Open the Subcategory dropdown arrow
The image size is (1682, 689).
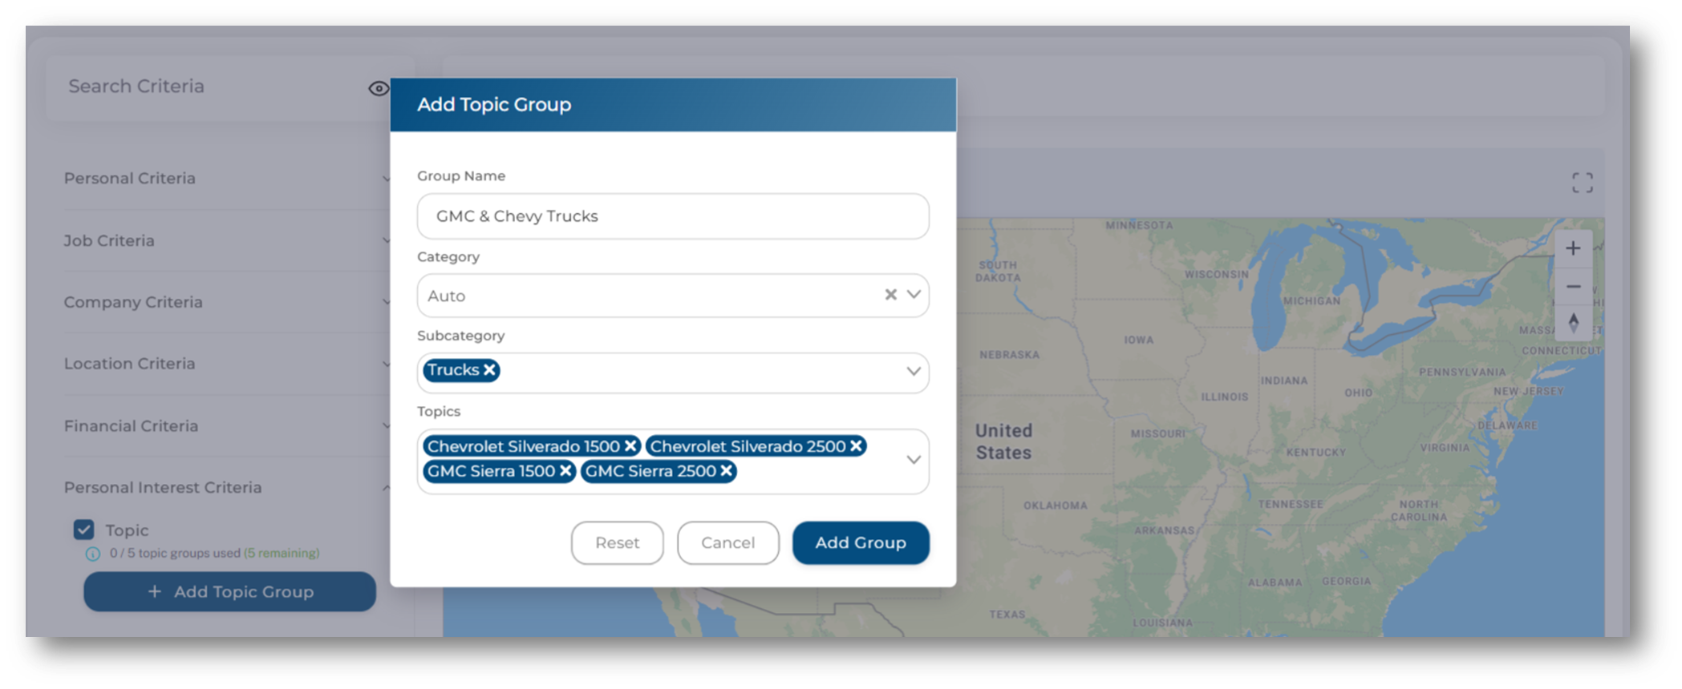(x=913, y=372)
